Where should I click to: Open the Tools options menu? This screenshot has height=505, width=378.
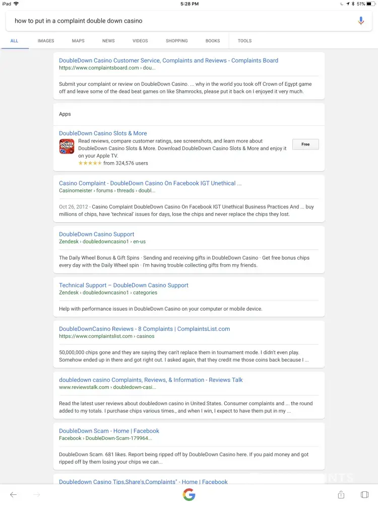tap(244, 41)
